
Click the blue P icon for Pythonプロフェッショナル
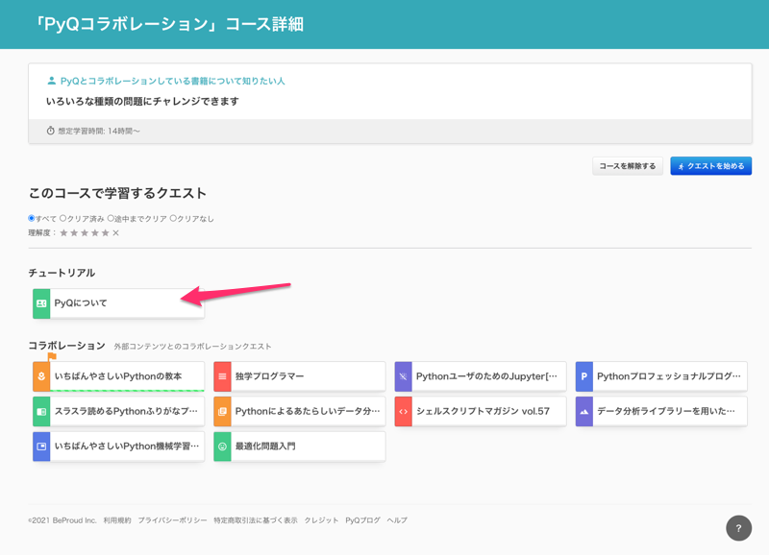[x=583, y=376]
